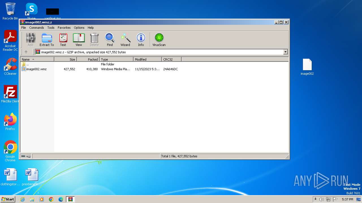Screen dimensions: 362x203
Task: Click the 427,552 size cell
Action: [69, 69]
